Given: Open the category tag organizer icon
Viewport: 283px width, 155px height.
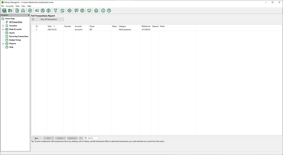Looking at the screenshot, I should pos(37,11).
